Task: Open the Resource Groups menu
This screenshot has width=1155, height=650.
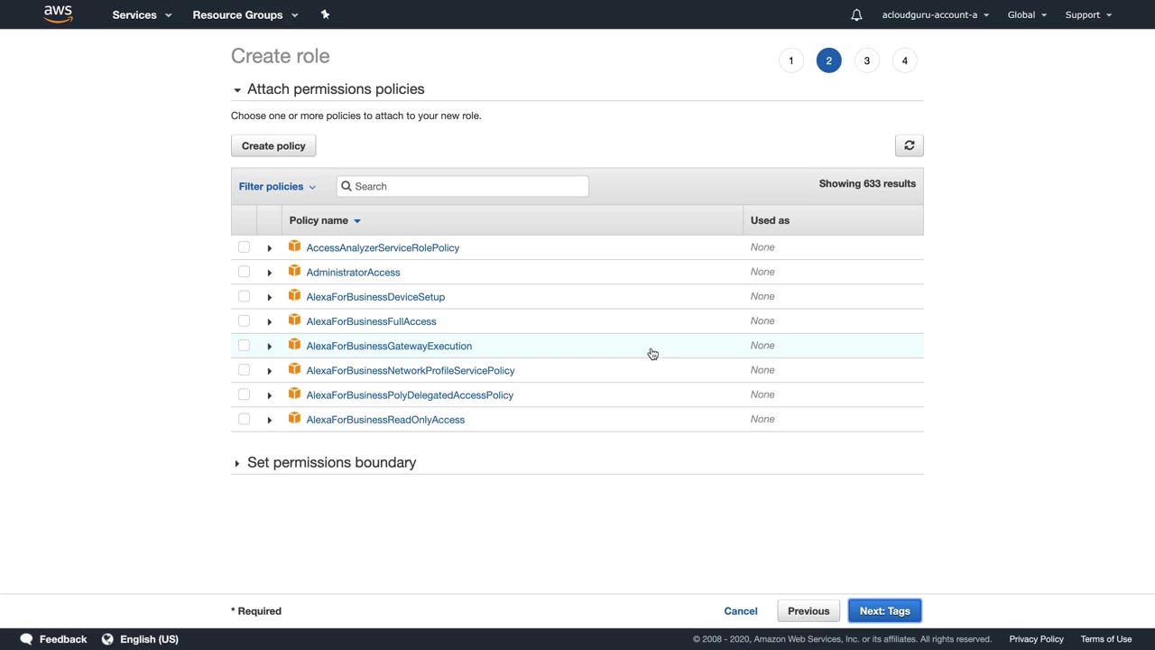Action: point(245,14)
